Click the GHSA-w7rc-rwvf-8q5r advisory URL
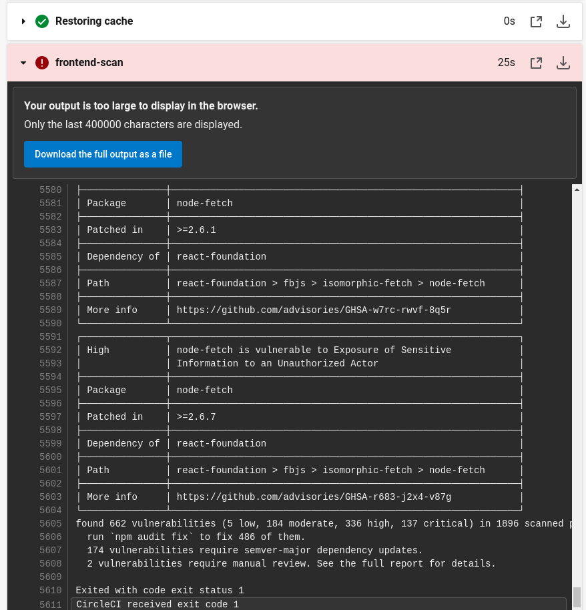Viewport: 586px width, 610px height. click(x=314, y=310)
